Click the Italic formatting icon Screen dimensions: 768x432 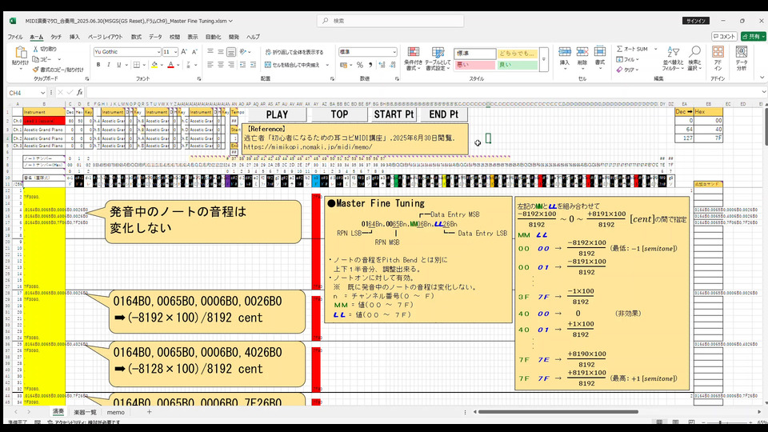point(107,65)
